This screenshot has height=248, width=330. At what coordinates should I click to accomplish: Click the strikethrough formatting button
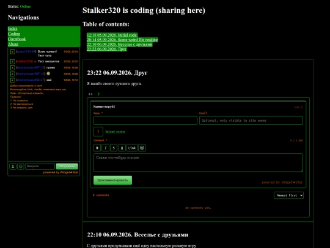114,148
